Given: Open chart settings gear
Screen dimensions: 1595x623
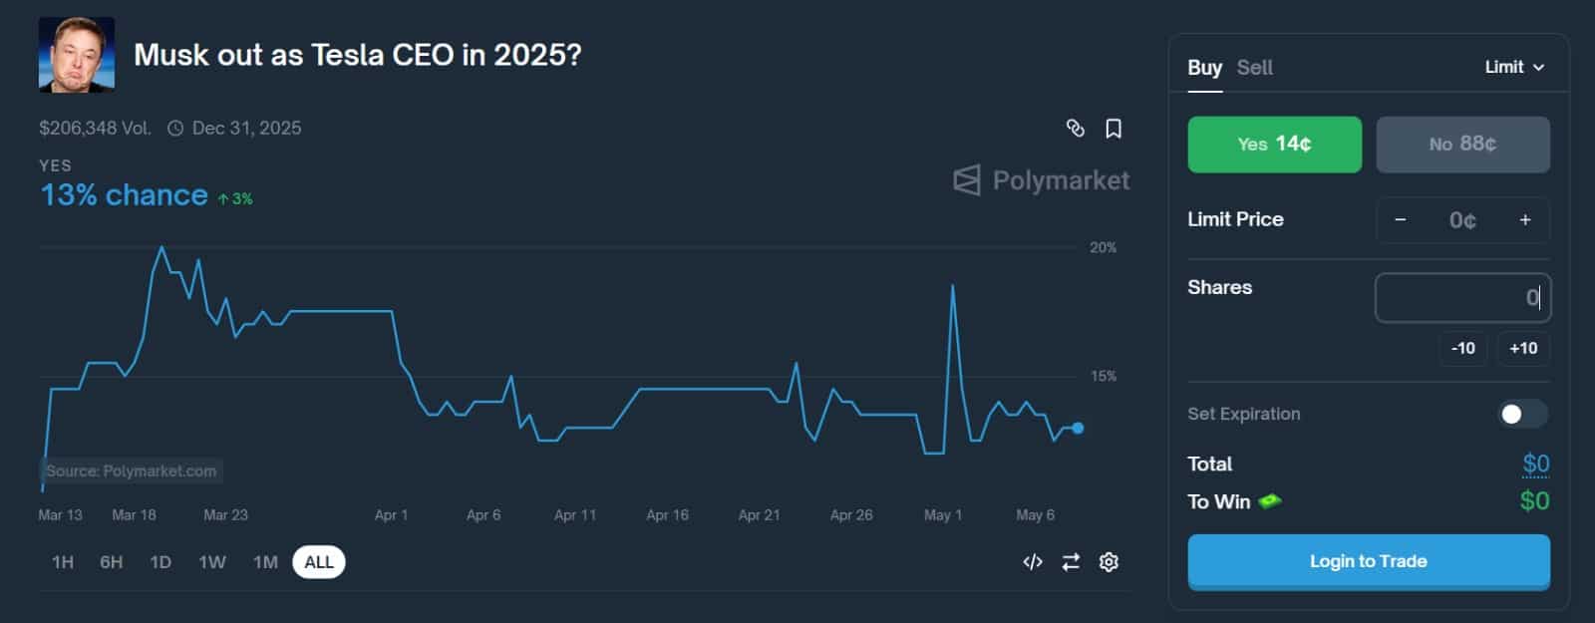Looking at the screenshot, I should click(1109, 562).
